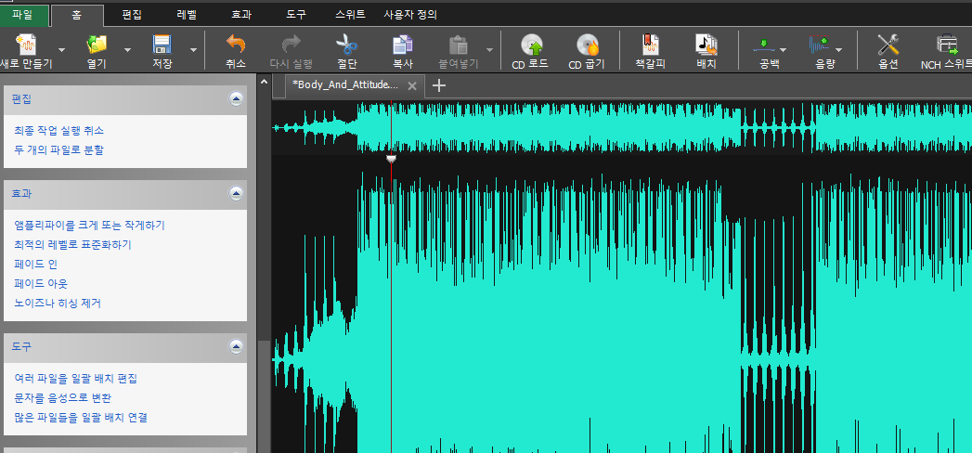Viewport: 972px width, 453px height.
Task: Click 여러 파일을 일괄 배치 편집 link
Action: pos(75,378)
